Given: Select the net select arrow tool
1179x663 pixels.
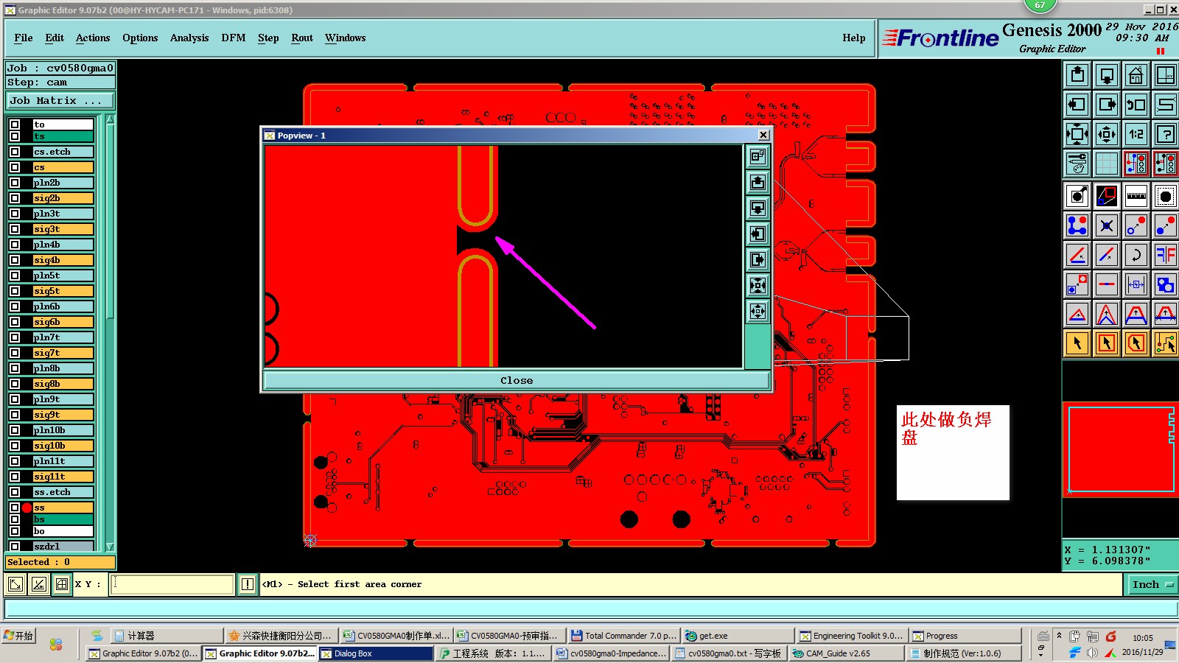Looking at the screenshot, I should [1166, 343].
